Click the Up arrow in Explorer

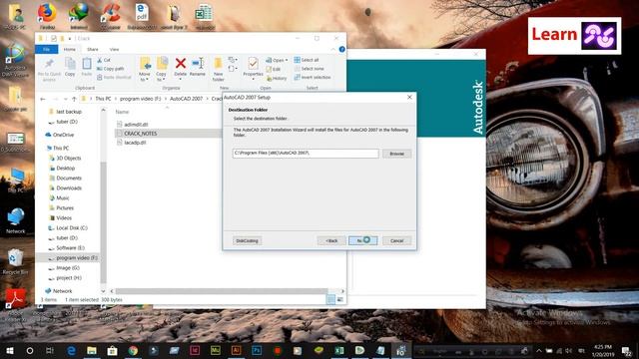coord(74,99)
